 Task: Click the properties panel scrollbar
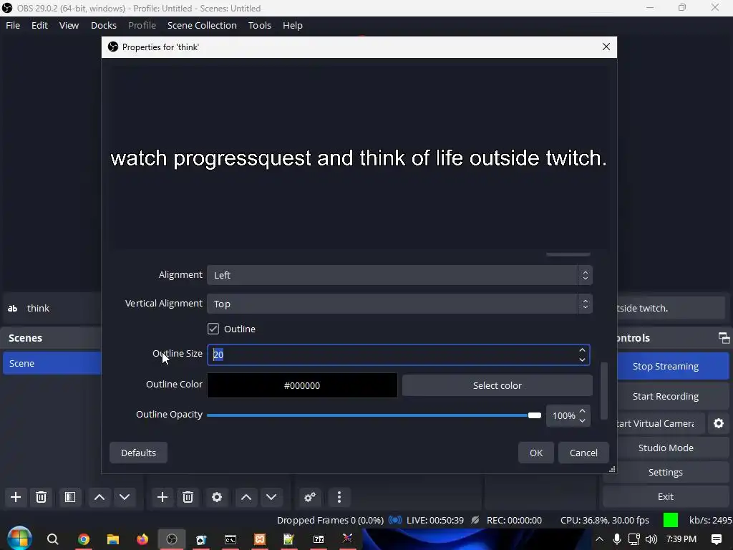click(x=604, y=390)
